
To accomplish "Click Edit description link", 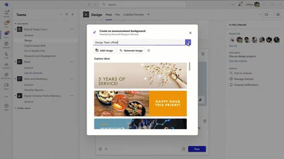I will 238,61.
